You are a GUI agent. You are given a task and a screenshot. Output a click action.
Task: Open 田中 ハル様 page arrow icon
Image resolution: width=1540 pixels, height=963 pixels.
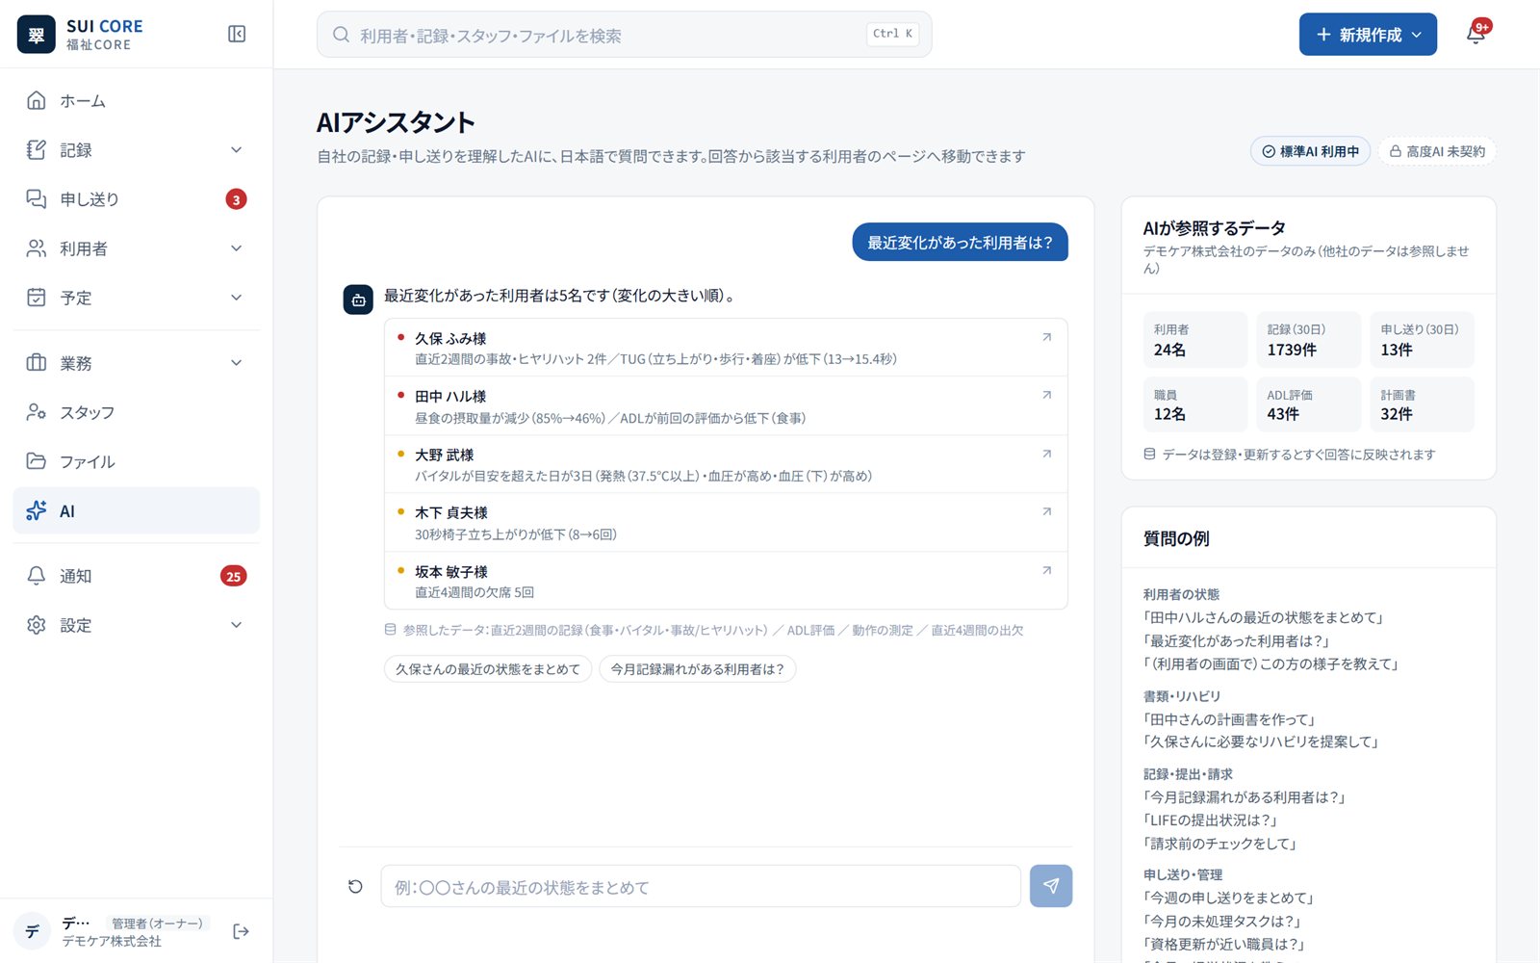coord(1046,395)
